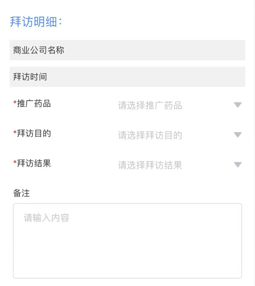Click the 拜访时间 field
Image resolution: width=255 pixels, height=286 pixels.
(128, 77)
